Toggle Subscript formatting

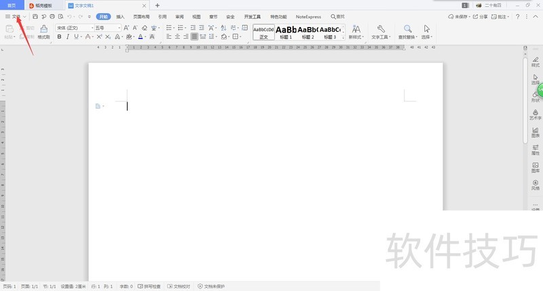108,37
